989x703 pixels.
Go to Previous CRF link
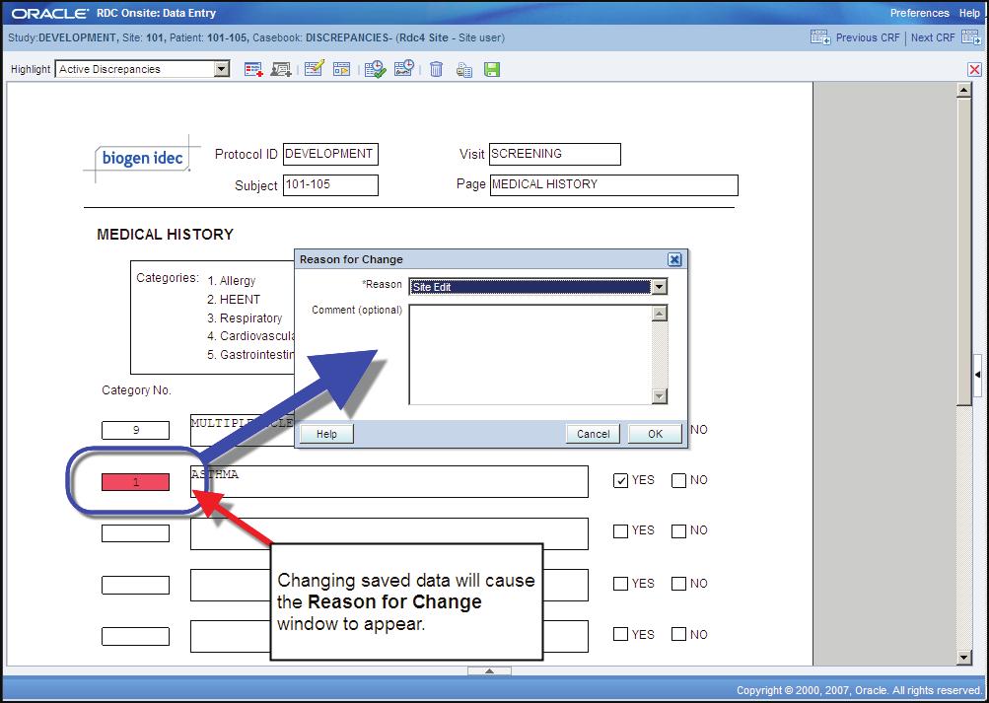(868, 37)
